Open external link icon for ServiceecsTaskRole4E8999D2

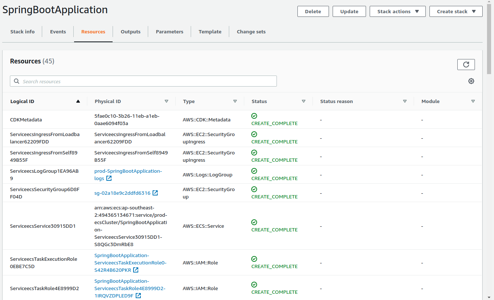[x=138, y=296]
